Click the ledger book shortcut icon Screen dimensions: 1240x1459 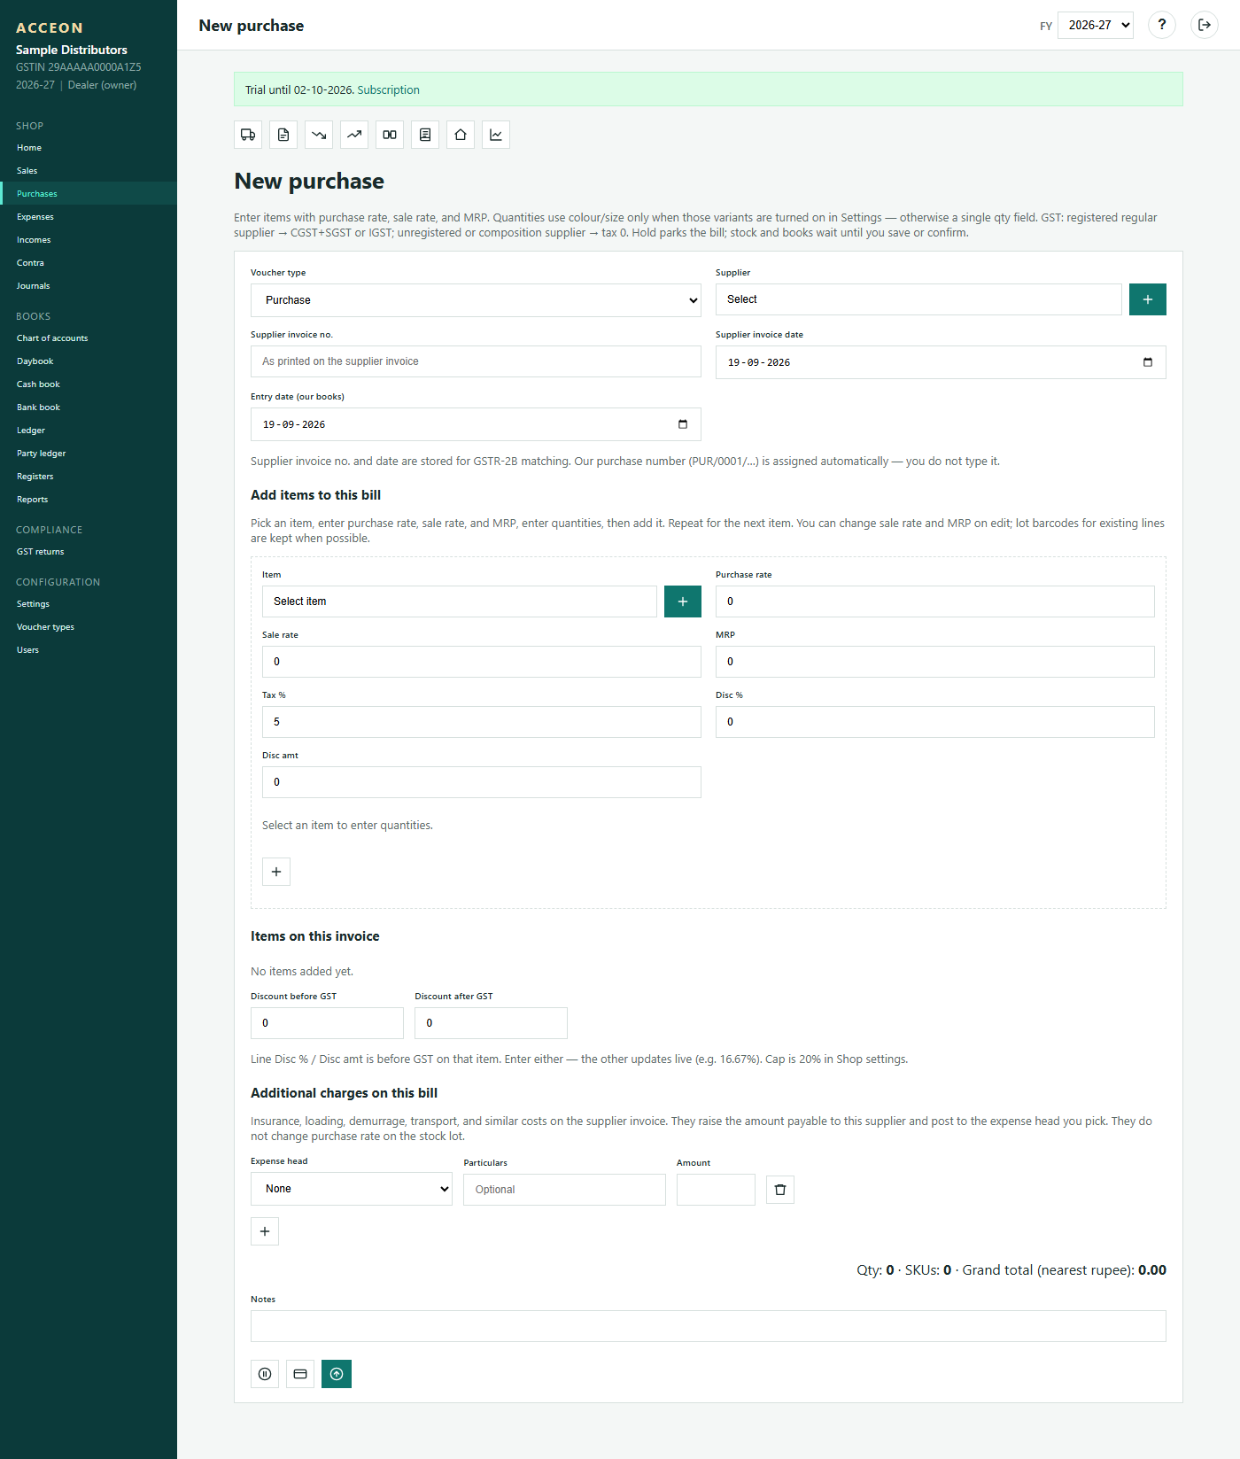(425, 135)
